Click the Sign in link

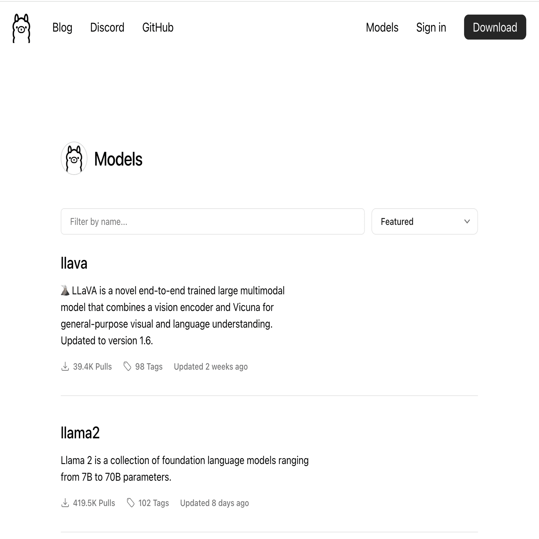431,27
